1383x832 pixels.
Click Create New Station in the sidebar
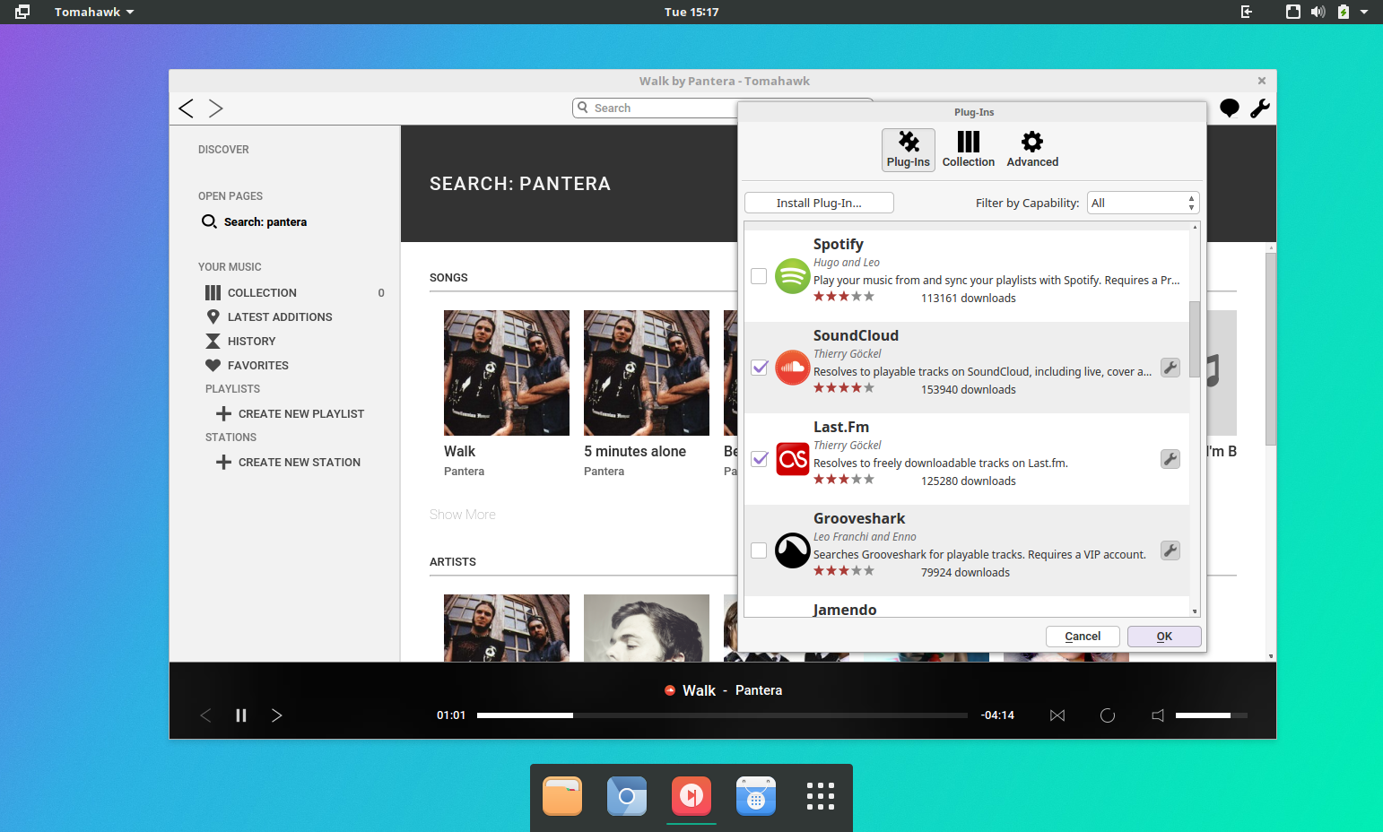pos(289,463)
